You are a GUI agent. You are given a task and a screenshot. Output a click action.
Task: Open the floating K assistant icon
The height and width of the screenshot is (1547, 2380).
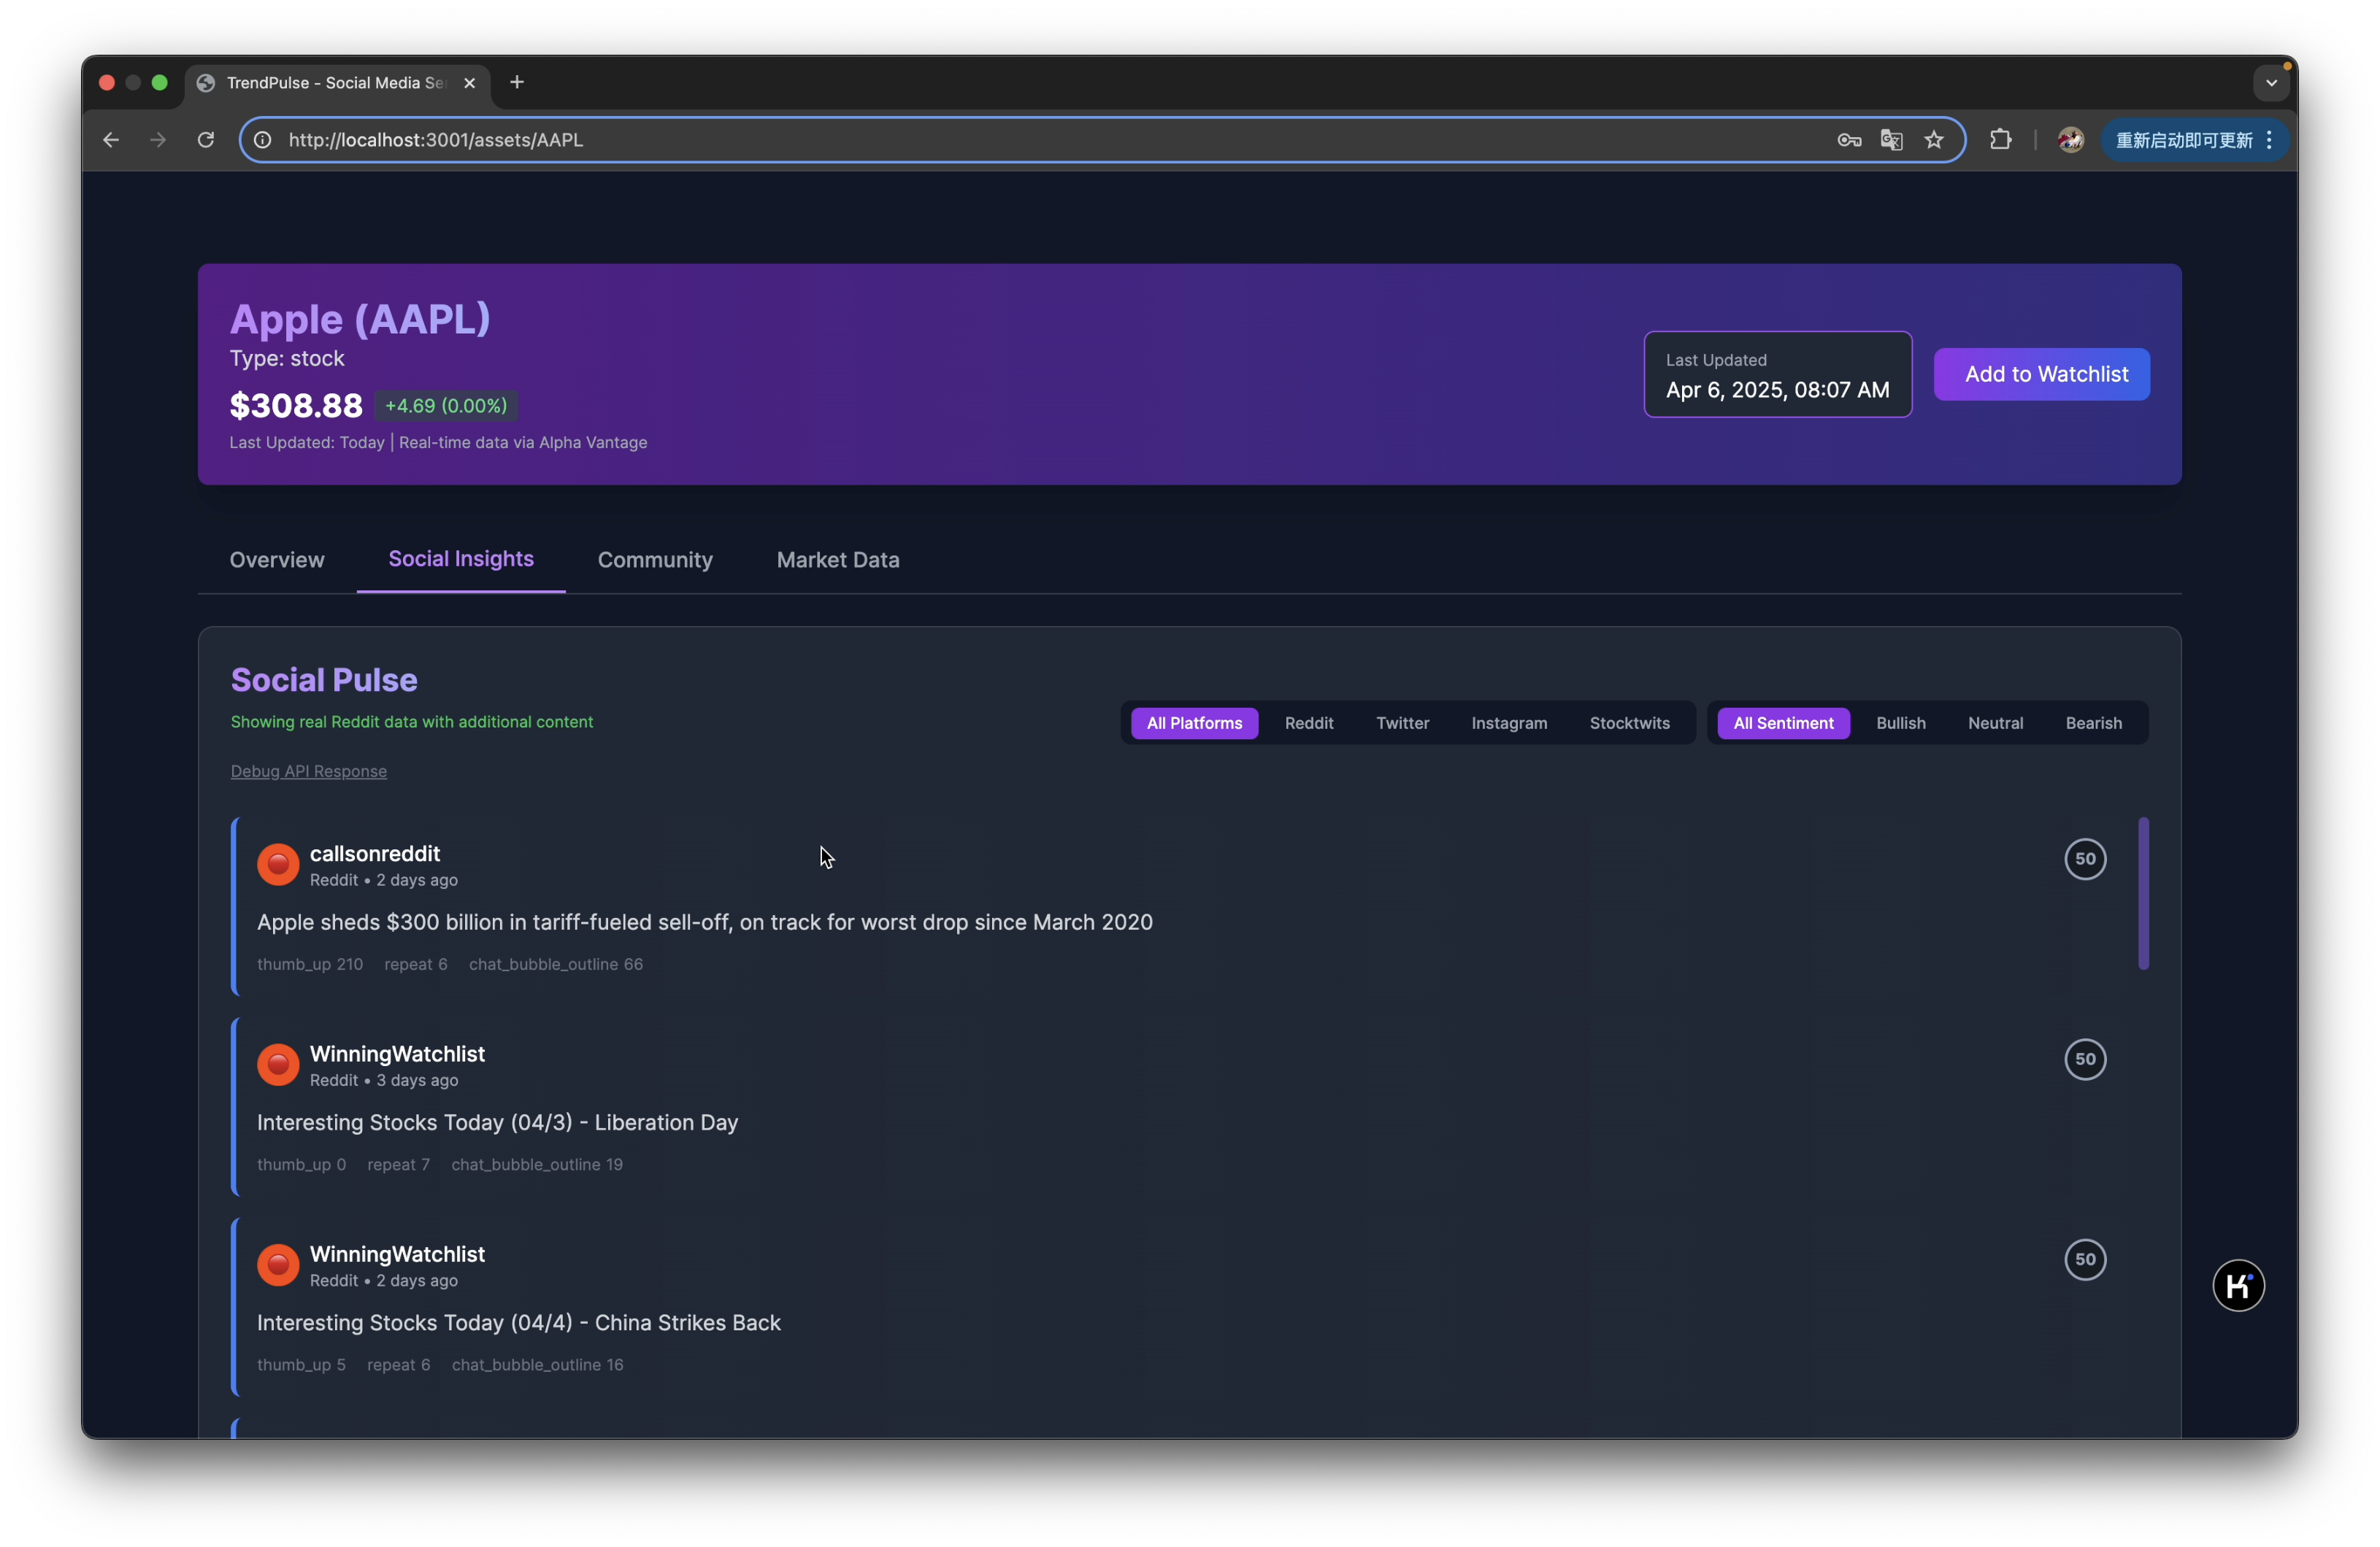pyautogui.click(x=2238, y=1285)
